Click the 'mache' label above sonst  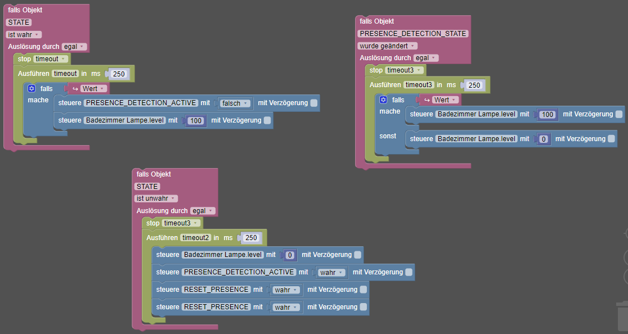pyautogui.click(x=390, y=111)
